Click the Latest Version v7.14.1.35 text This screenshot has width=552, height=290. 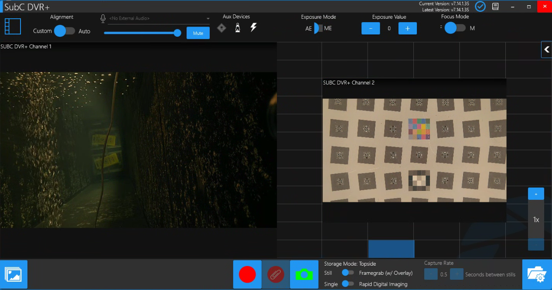tap(445, 9)
